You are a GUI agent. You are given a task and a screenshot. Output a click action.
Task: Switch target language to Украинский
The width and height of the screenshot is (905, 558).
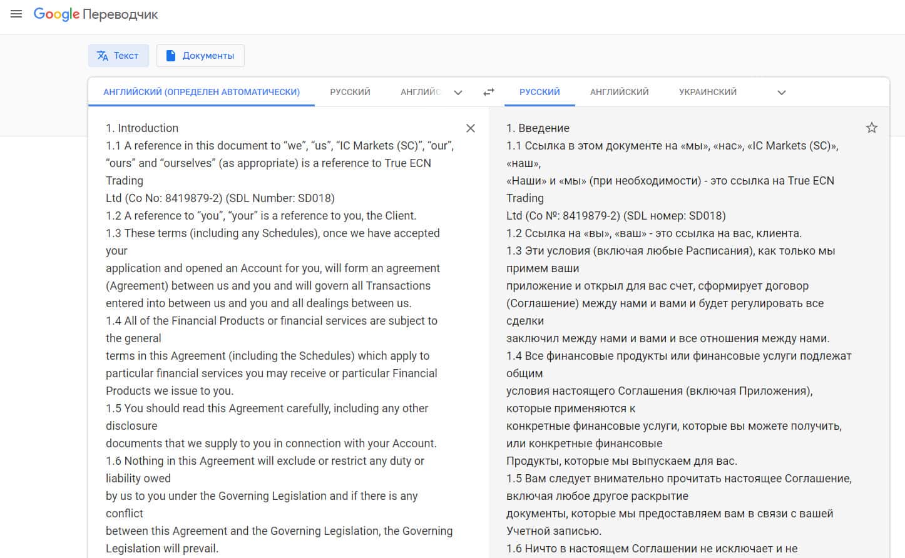[x=707, y=92]
